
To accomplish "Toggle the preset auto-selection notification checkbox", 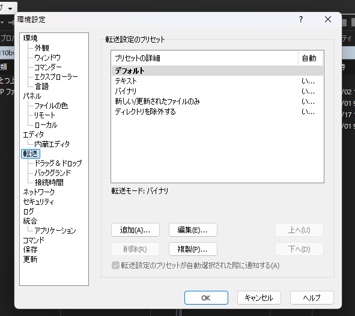I will pyautogui.click(x=115, y=266).
